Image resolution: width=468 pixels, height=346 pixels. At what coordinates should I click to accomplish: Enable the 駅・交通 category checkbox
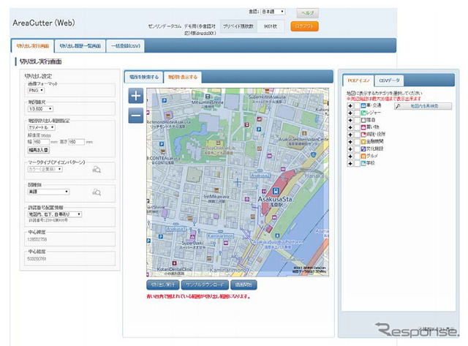357,105
